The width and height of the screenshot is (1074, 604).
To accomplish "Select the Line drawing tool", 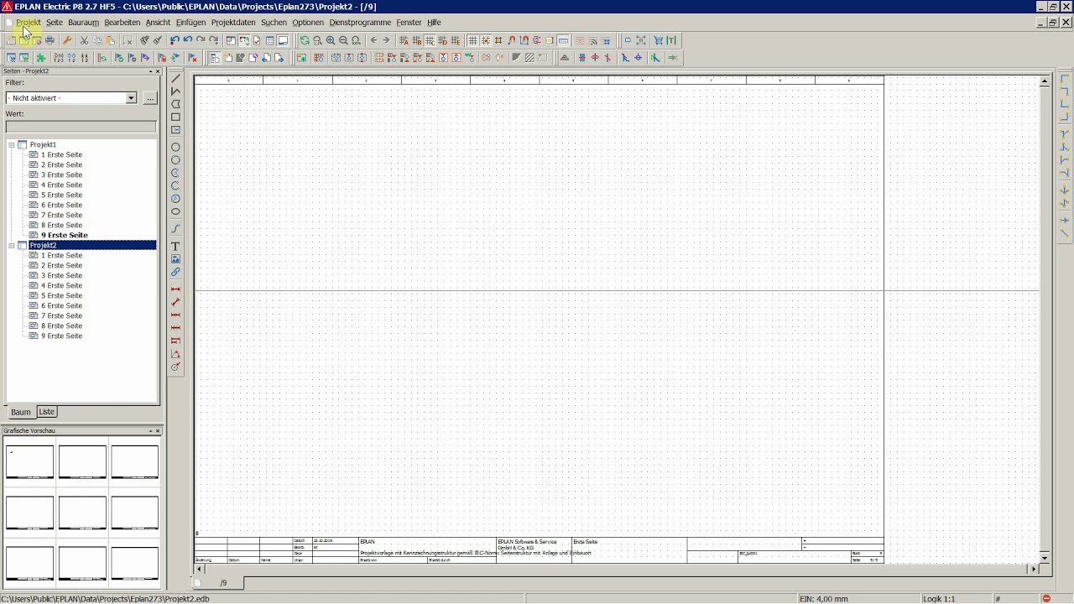I will pos(175,78).
